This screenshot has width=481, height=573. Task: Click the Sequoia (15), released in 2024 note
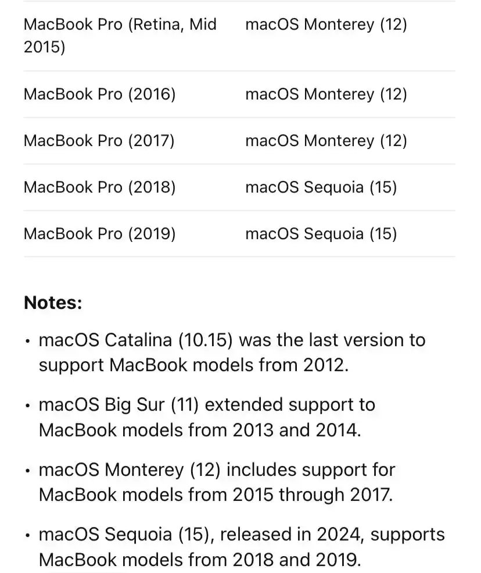(242, 547)
